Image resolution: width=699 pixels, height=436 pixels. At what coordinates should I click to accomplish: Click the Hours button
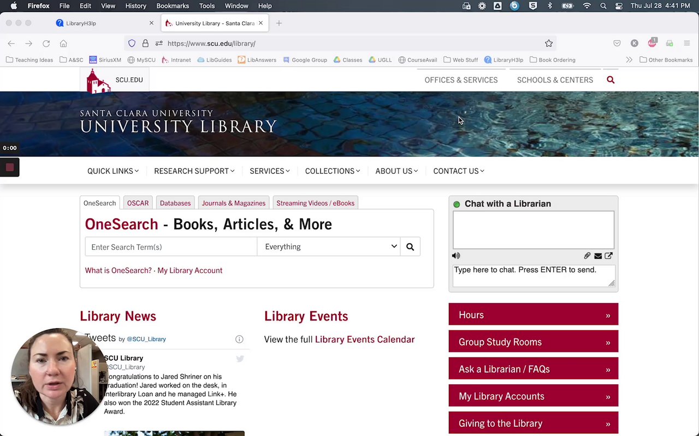[534, 315]
